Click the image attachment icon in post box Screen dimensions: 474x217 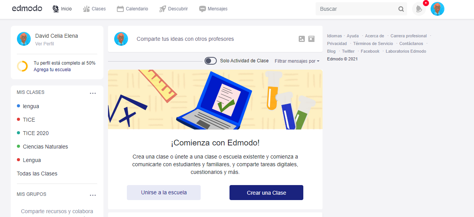tap(302, 39)
